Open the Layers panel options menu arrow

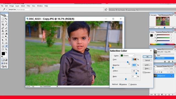175,66
